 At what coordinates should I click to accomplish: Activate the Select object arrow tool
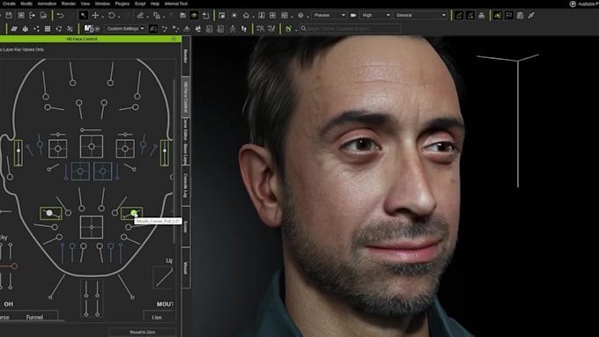click(84, 15)
